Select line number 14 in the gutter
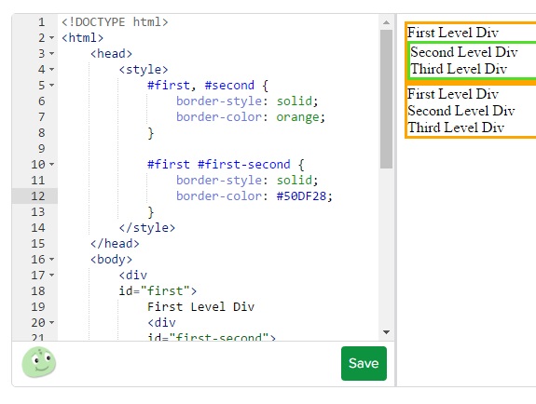Viewport: 536px width, 404px height. tap(38, 228)
